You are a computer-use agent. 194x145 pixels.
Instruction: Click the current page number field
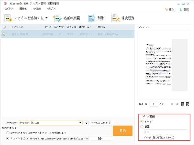(x=154, y=104)
